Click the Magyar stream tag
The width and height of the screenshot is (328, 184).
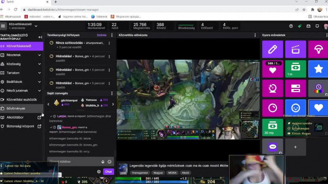[x=158, y=173]
